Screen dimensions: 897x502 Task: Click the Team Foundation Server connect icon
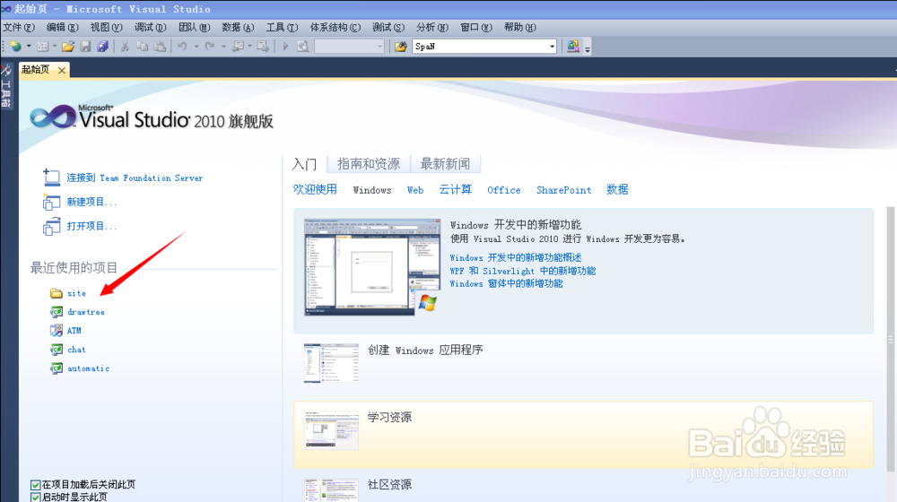[x=51, y=177]
